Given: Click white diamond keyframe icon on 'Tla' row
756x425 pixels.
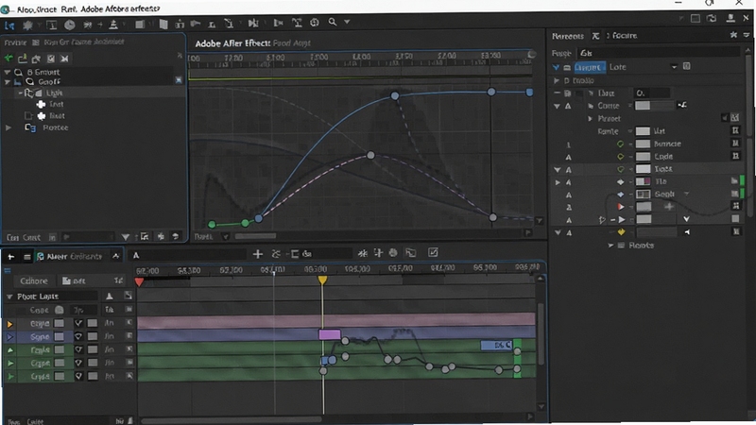Looking at the screenshot, I should (621, 181).
